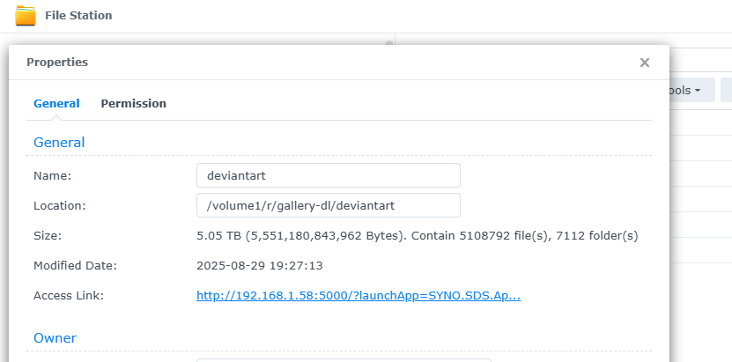Click the Owner section heading
732x362 pixels.
coord(55,337)
